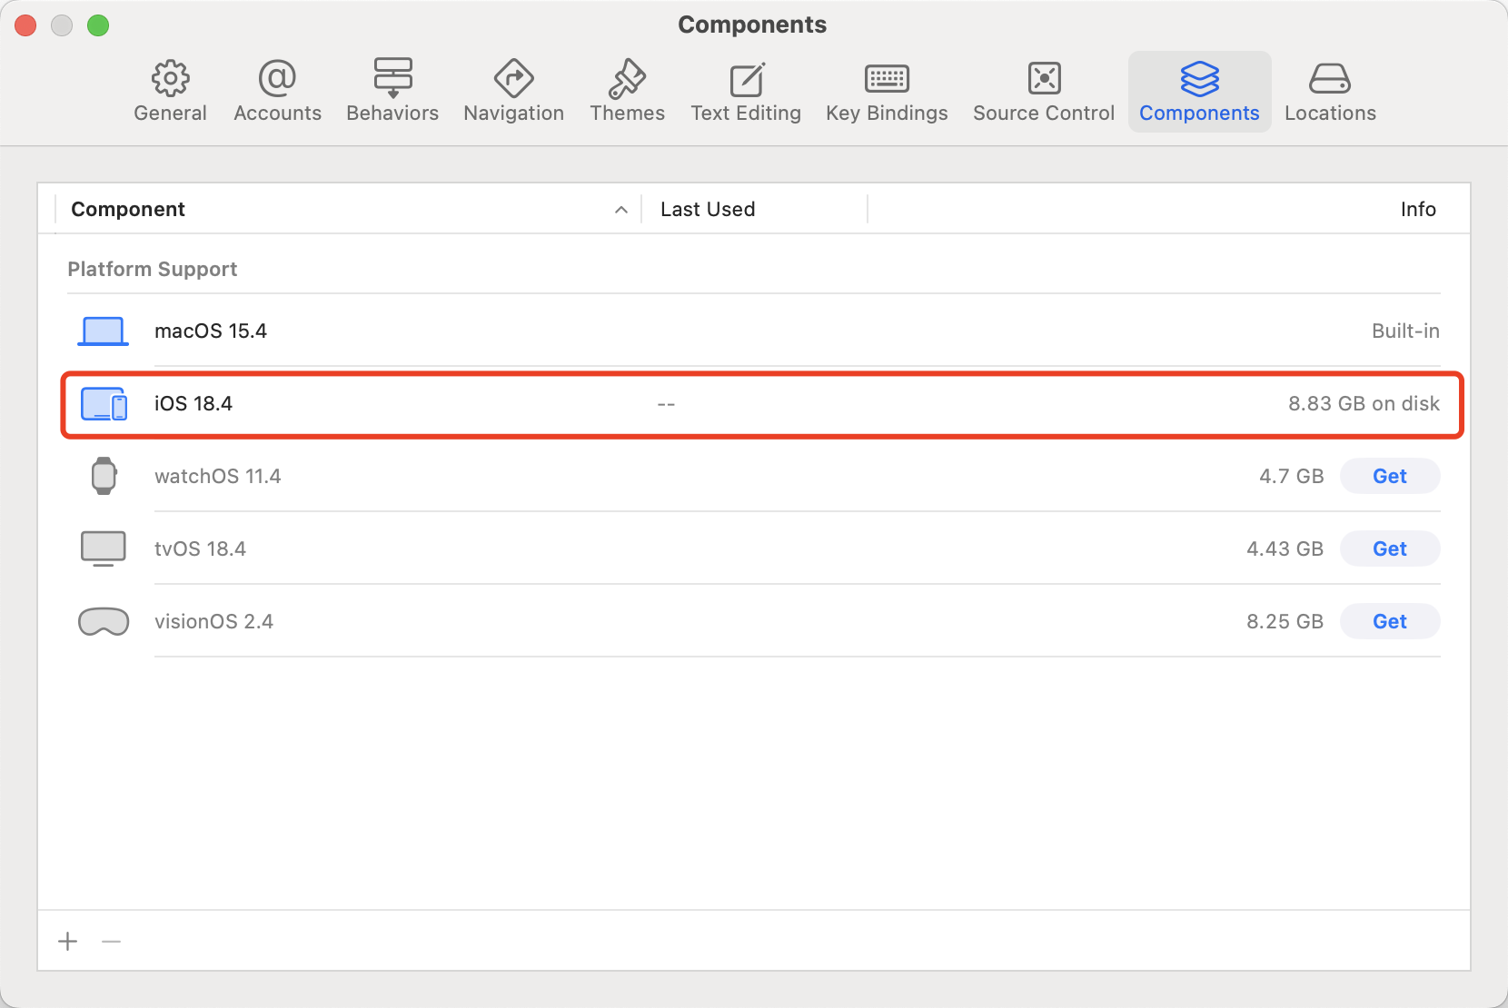Switch to the Key Bindings tab label
1508x1008 pixels.
pos(887,114)
